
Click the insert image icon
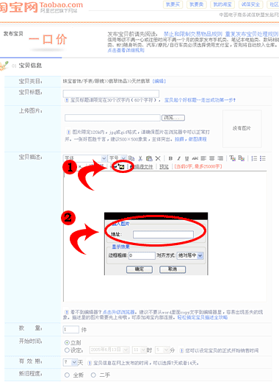click(x=122, y=167)
